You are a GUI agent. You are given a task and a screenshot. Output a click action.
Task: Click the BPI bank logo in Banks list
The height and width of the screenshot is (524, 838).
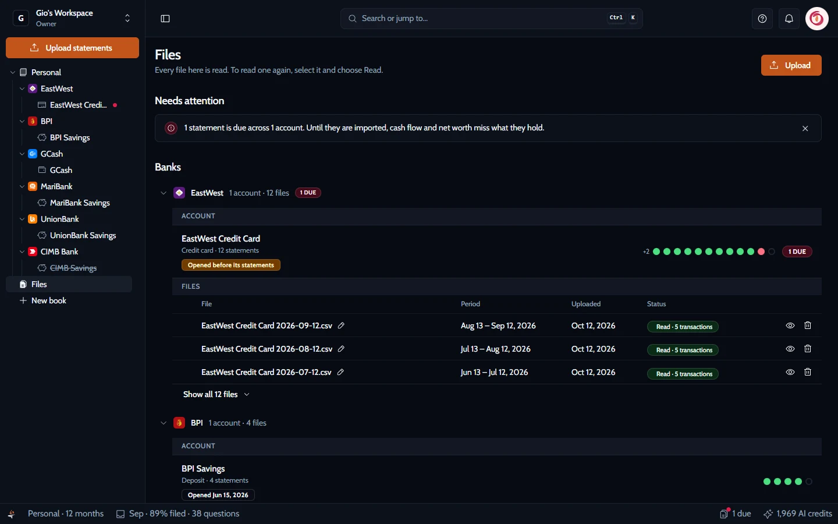point(179,423)
